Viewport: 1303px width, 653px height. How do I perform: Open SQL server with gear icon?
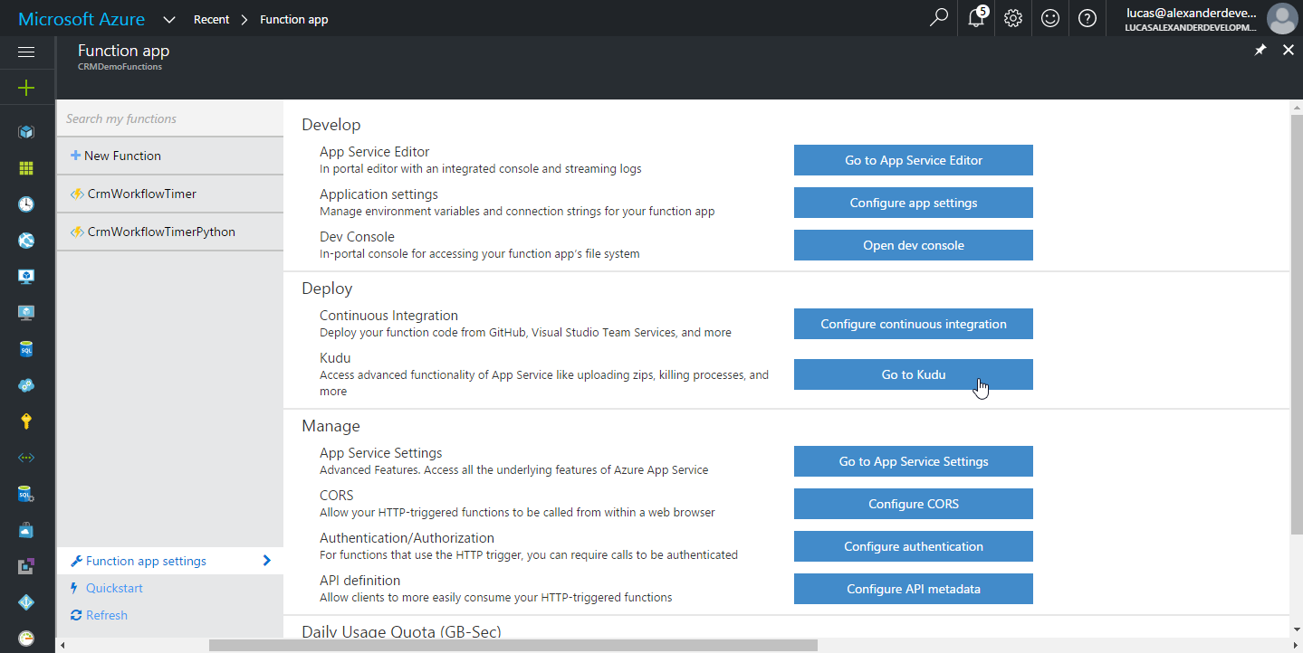(26, 494)
